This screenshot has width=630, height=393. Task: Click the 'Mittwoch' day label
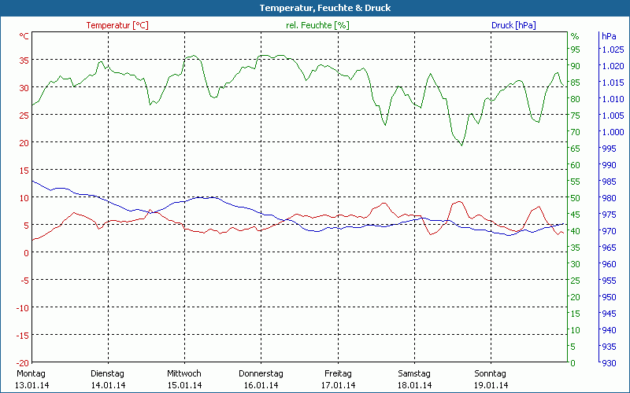tap(184, 373)
